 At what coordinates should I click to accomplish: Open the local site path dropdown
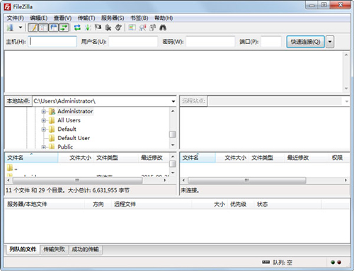pos(173,101)
